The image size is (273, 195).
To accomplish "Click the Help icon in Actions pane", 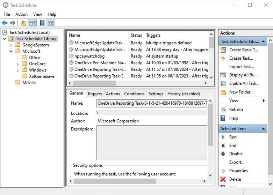I will [x=223, y=118].
